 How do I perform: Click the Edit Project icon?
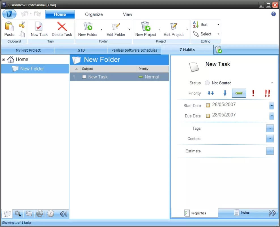(173, 26)
